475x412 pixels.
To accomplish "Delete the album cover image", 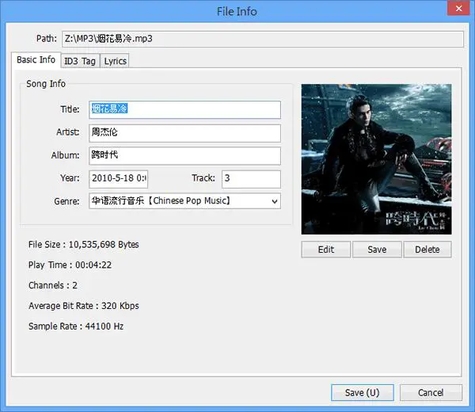I will coord(427,250).
